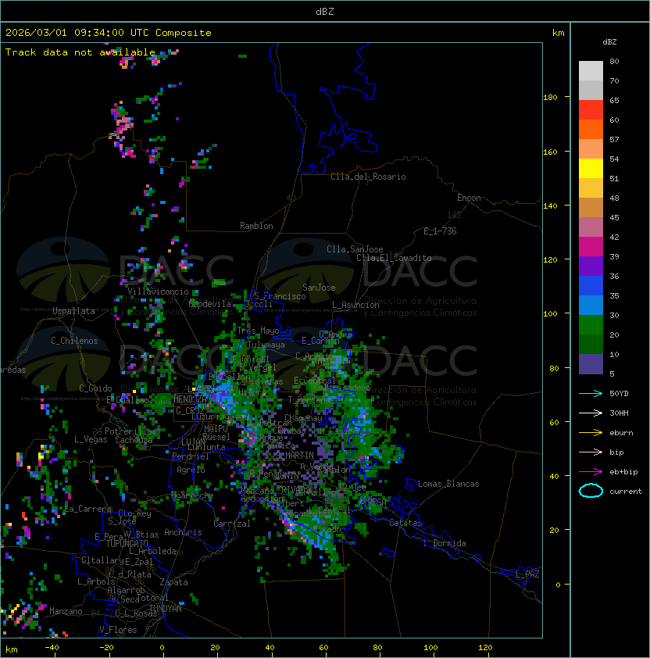Click the 'C_Chilenos' map label
Viewport: 650px width, 658px height.
coord(74,341)
